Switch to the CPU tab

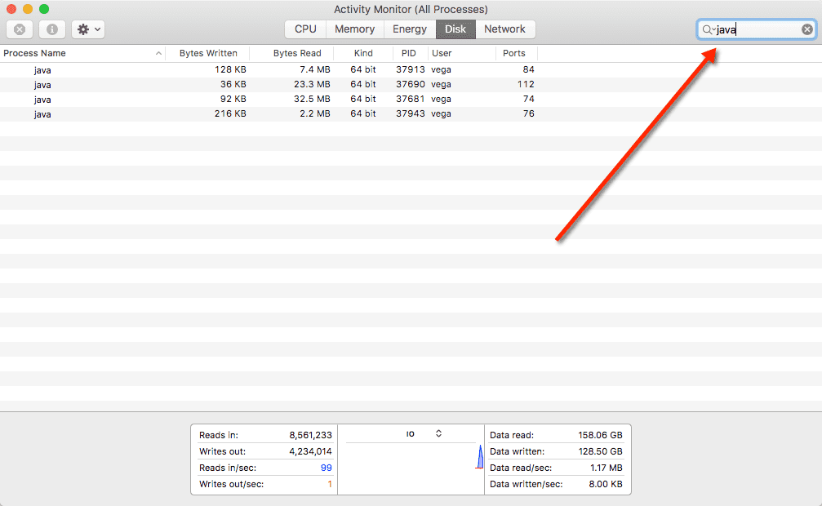305,29
